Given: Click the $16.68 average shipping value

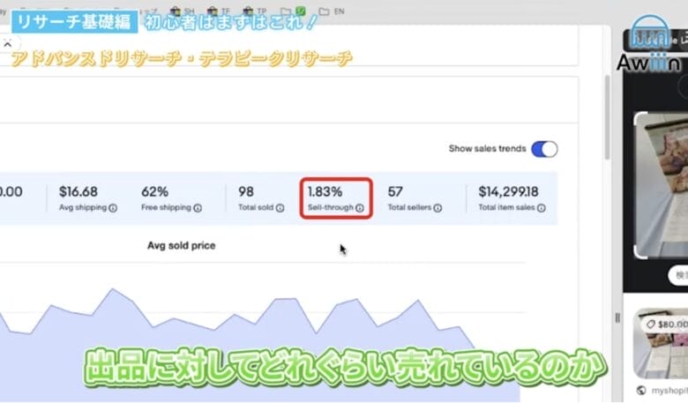Looking at the screenshot, I should click(x=79, y=191).
